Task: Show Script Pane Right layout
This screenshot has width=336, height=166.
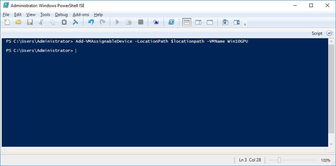Action: pyautogui.click(x=198, y=22)
